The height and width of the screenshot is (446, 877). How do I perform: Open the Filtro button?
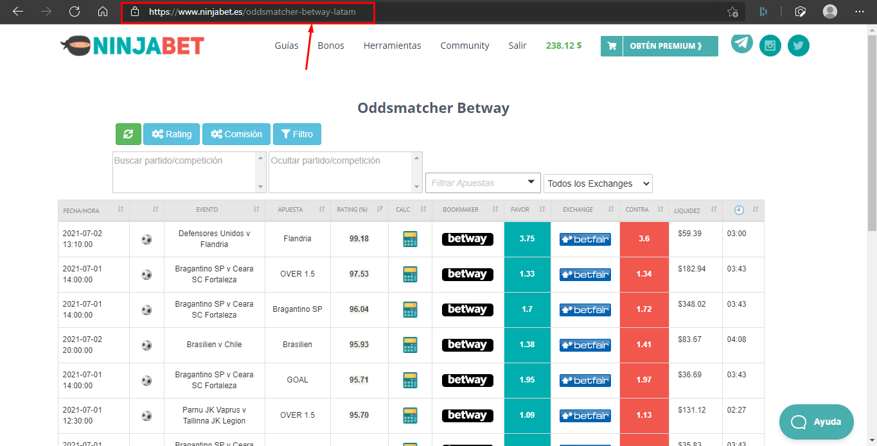[x=297, y=134]
